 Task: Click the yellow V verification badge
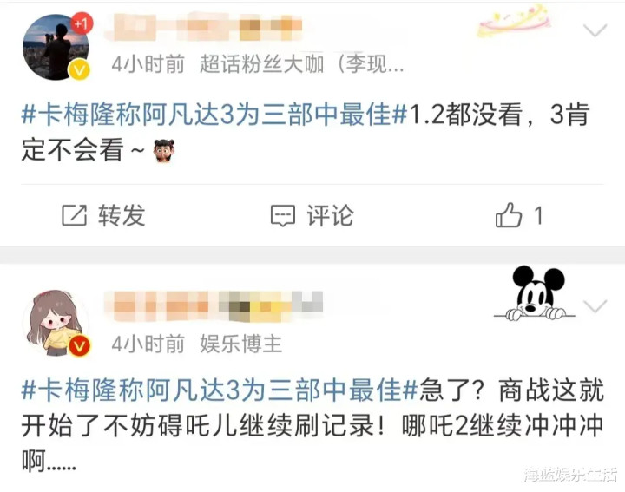tap(79, 69)
